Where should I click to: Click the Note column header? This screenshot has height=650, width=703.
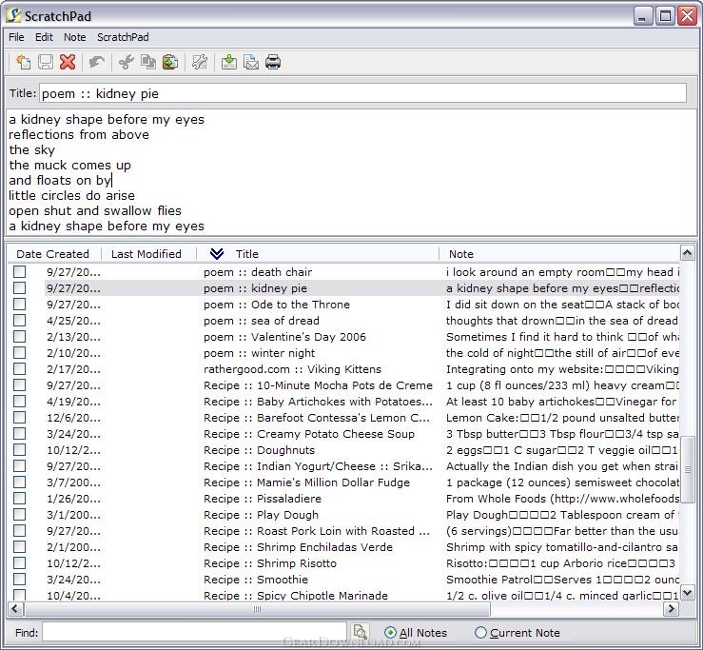559,254
